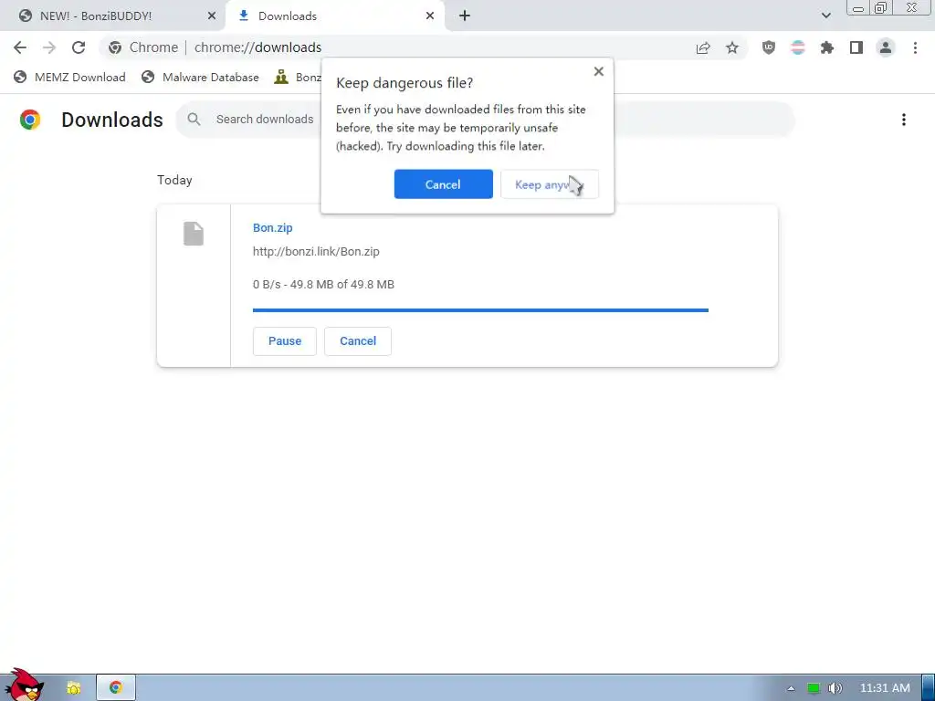Bookmark this page with the star icon
Screen dimensions: 935x701
(732, 47)
